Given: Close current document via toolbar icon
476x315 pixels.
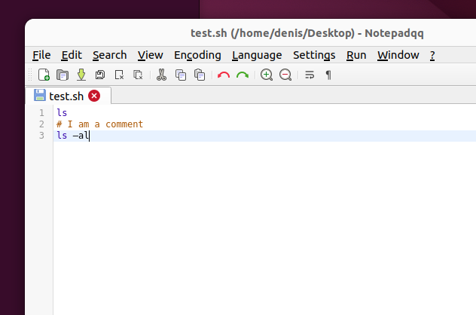Looking at the screenshot, I should coord(119,75).
